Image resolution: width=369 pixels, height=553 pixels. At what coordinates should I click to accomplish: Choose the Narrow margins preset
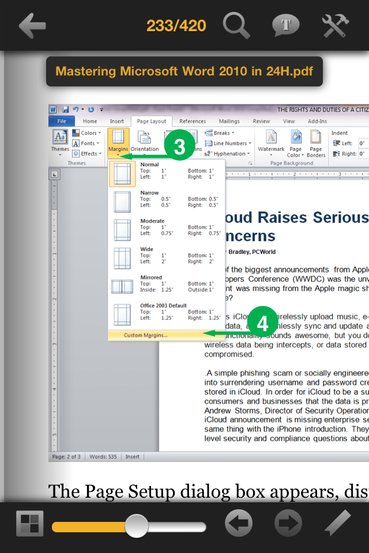(166, 202)
